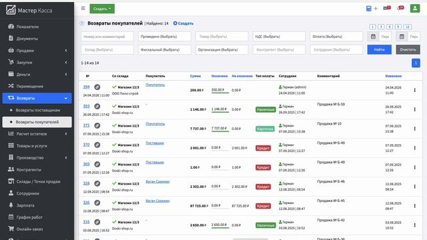427x240 pixels.
Task: Open the Сотрудник (Выбрать) dropdown
Action: (336, 50)
